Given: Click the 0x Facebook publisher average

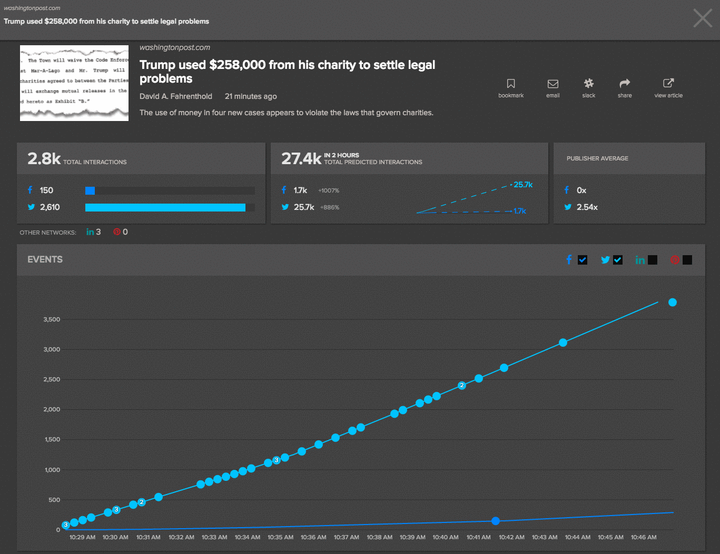Looking at the screenshot, I should pos(581,190).
